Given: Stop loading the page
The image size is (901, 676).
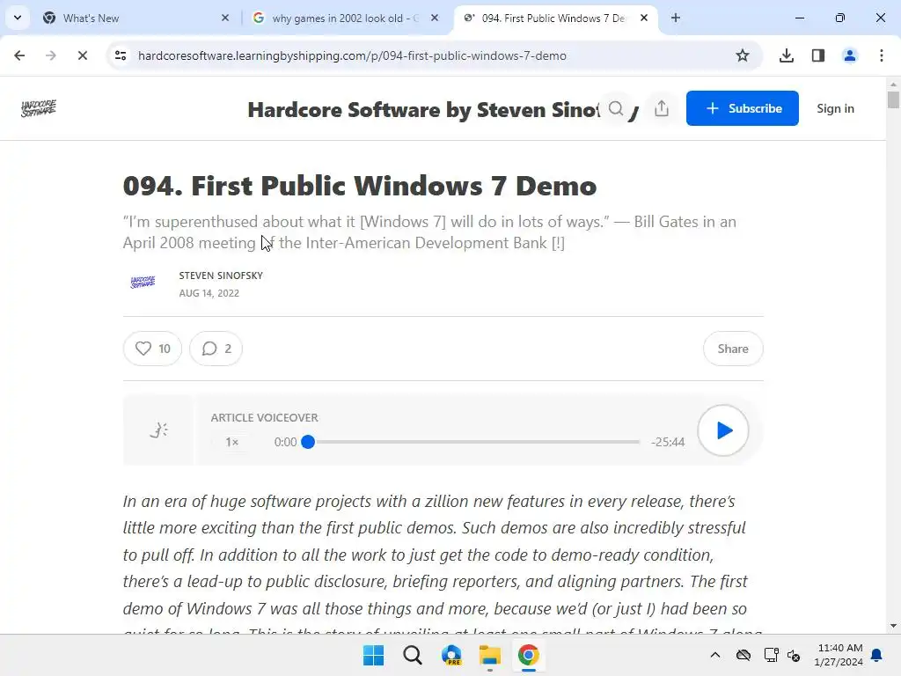Looking at the screenshot, I should [x=82, y=55].
